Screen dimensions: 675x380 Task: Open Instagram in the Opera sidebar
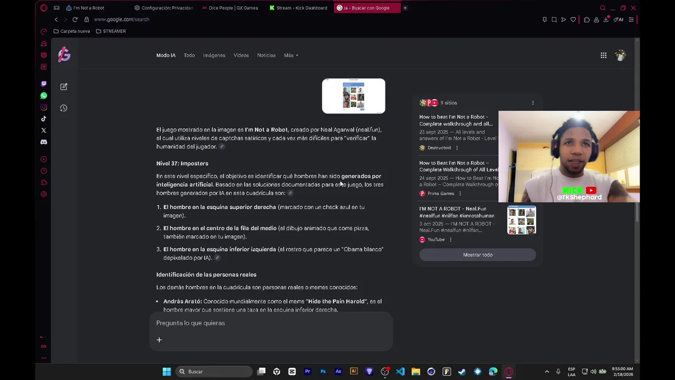[44, 107]
